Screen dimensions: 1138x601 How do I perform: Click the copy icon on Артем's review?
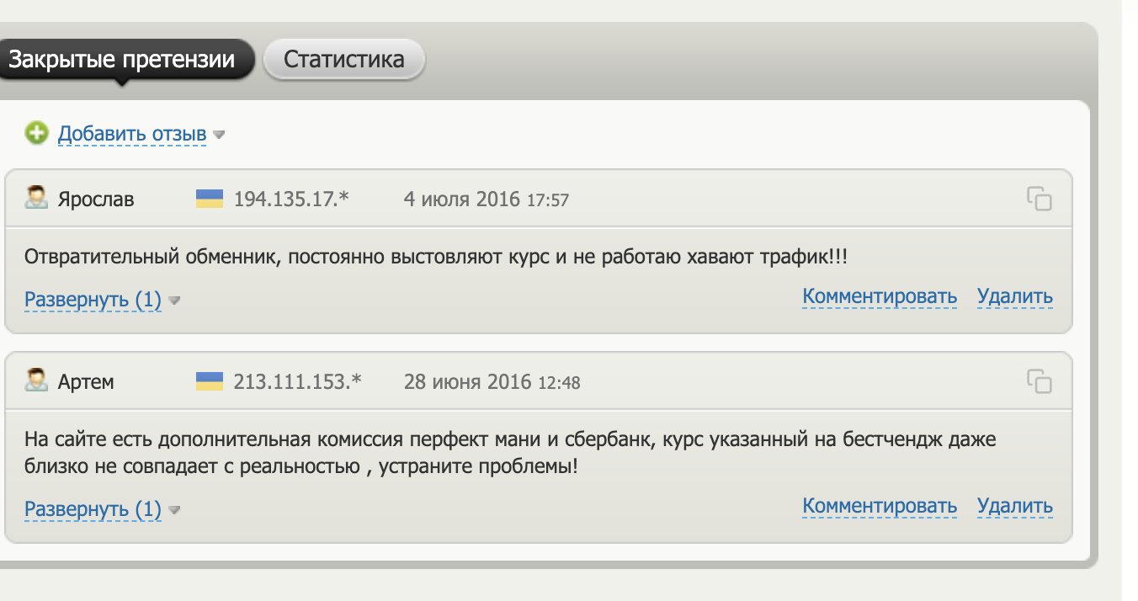(x=1041, y=381)
